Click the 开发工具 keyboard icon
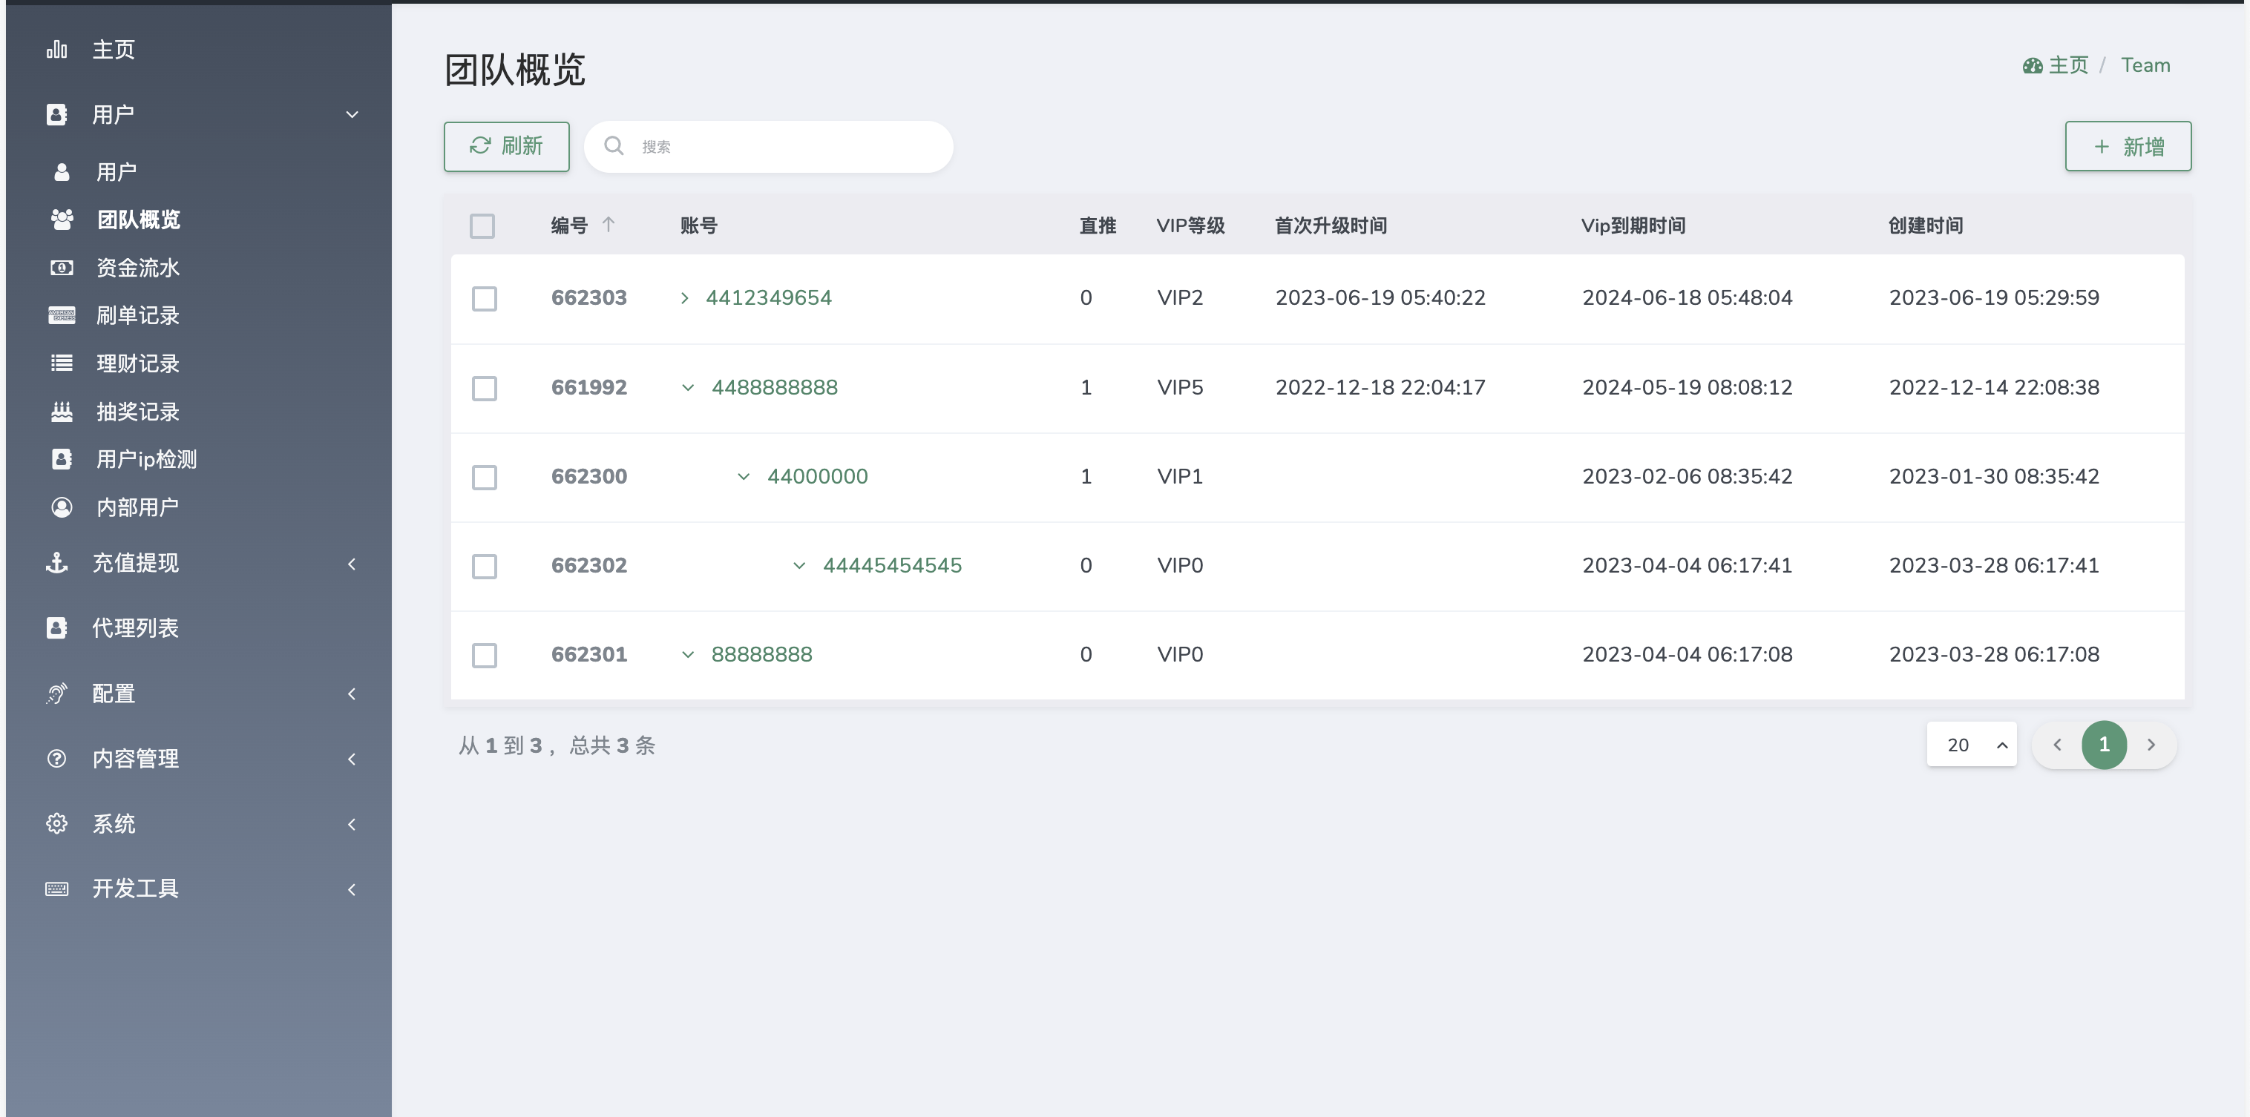The image size is (2250, 1117). pyautogui.click(x=57, y=889)
